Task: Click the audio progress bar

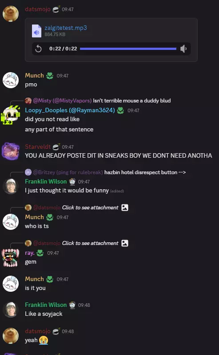Action: tap(128, 49)
